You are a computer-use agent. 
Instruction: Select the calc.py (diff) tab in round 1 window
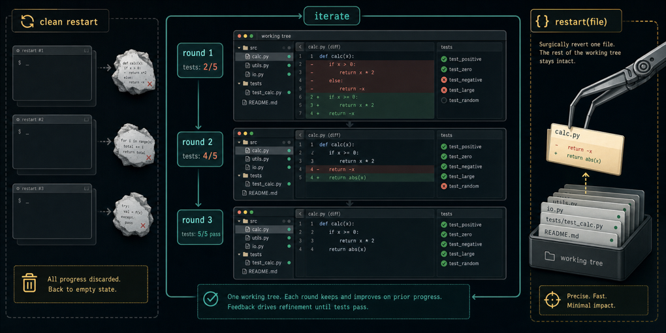click(x=325, y=47)
